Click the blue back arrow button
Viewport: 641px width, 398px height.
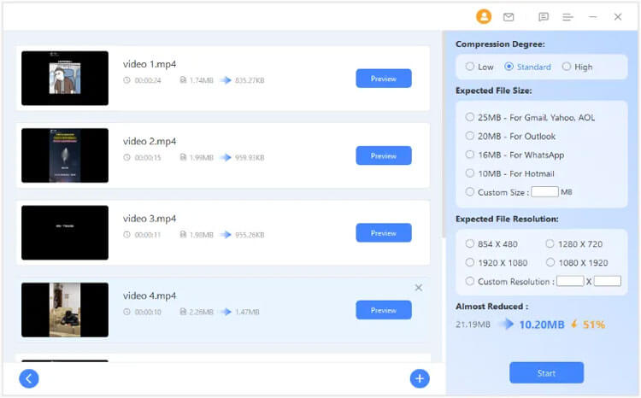coord(29,378)
